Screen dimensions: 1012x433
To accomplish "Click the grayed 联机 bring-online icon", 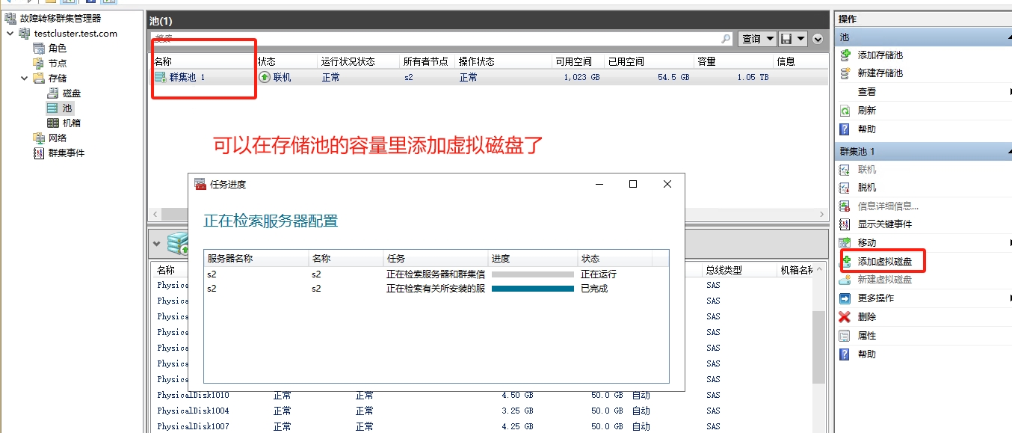I will click(845, 170).
